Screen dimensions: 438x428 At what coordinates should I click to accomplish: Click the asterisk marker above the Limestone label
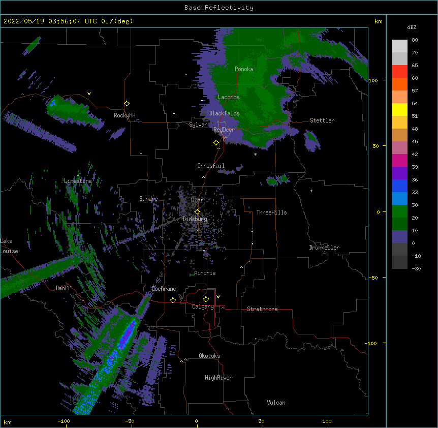coord(78,176)
